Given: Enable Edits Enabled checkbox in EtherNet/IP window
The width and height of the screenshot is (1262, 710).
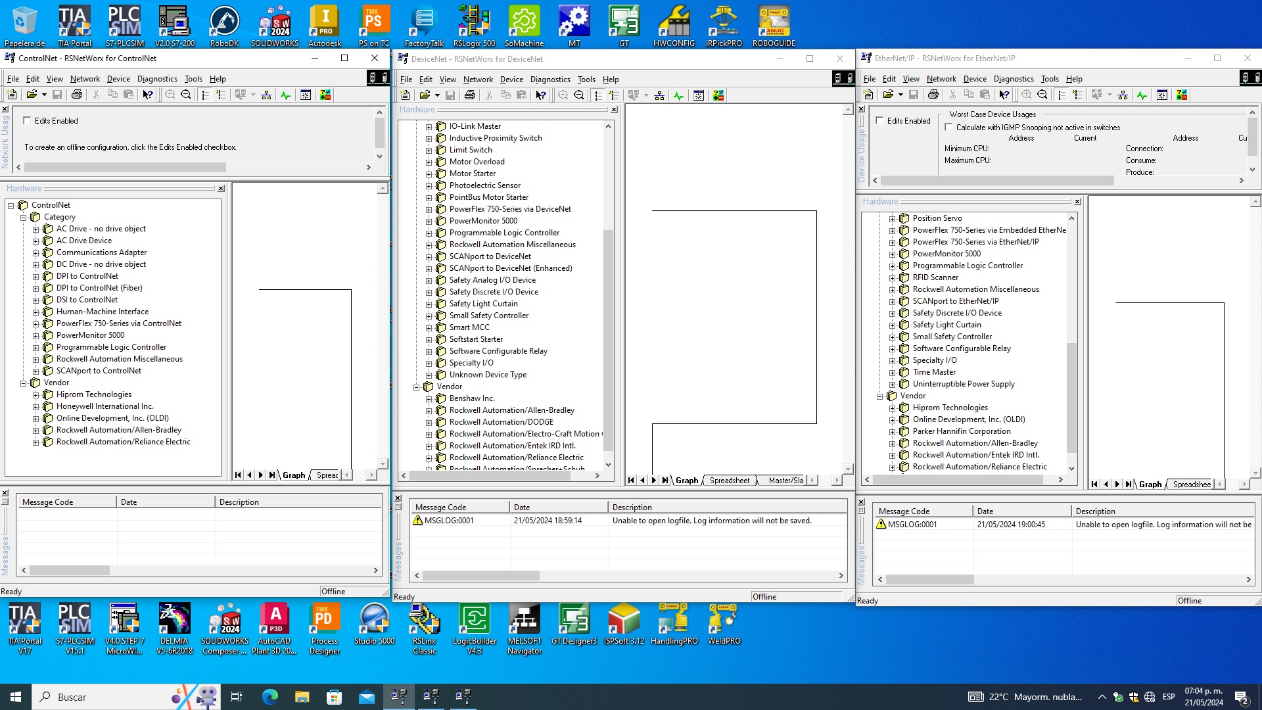Looking at the screenshot, I should (879, 120).
